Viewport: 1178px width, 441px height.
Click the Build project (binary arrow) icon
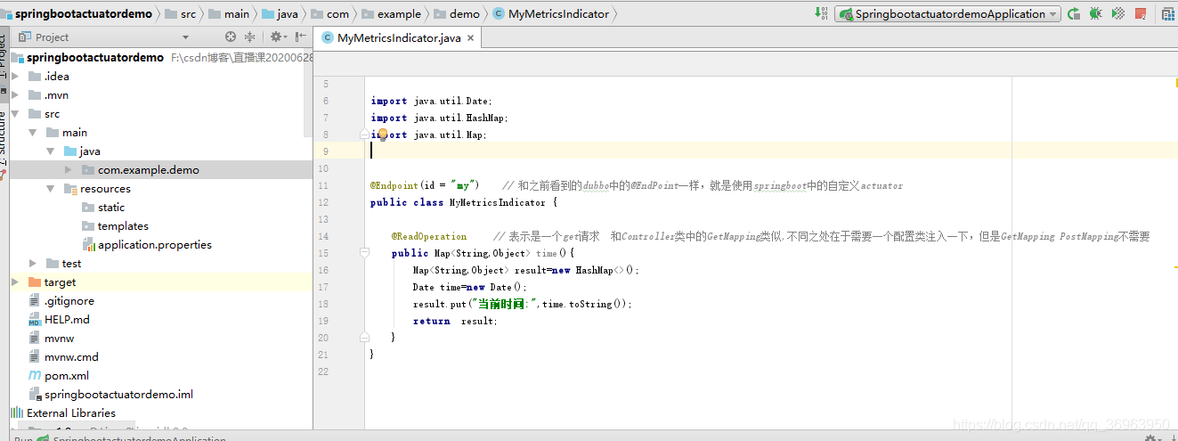(821, 13)
